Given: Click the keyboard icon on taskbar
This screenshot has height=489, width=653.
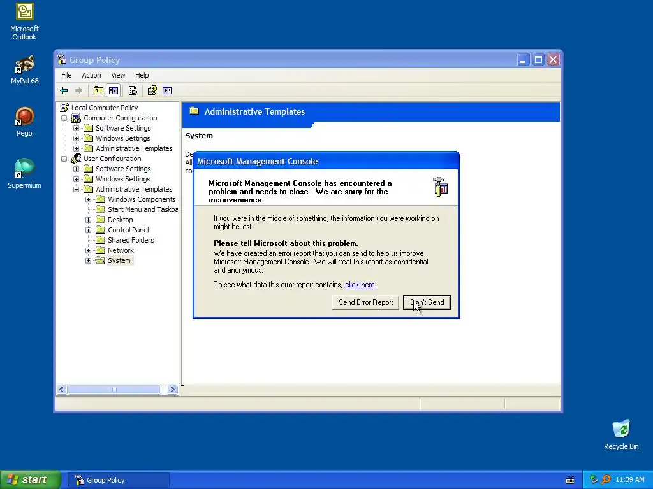Looking at the screenshot, I should click(570, 480).
